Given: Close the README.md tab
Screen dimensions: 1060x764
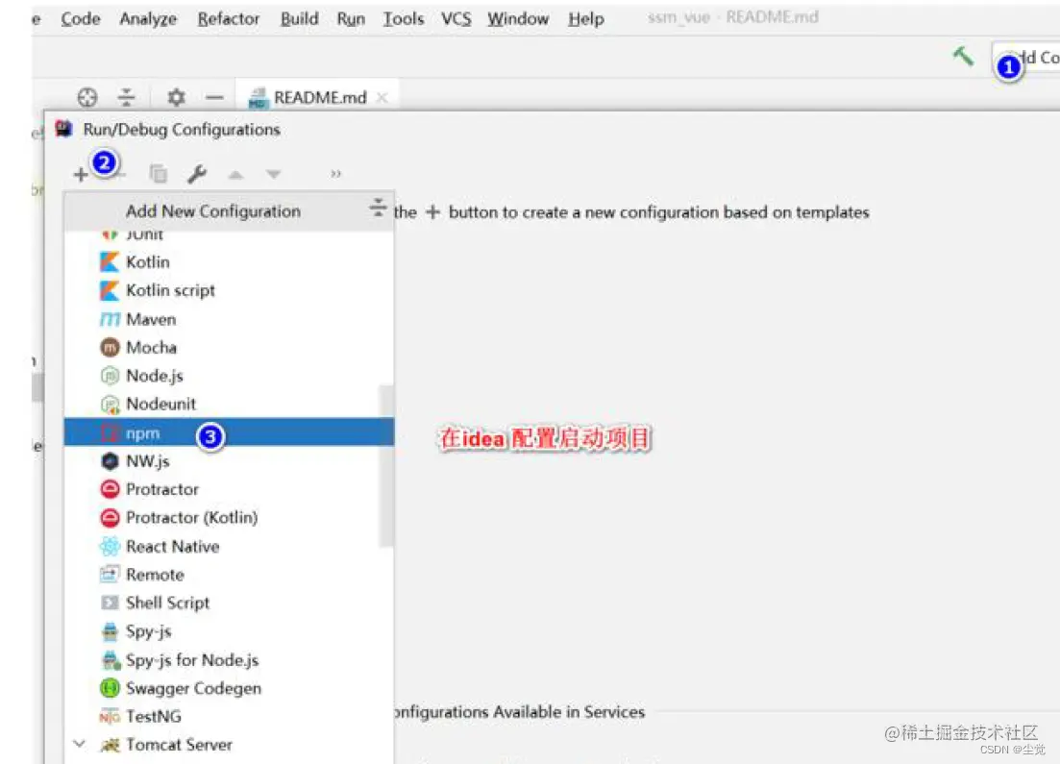Looking at the screenshot, I should [382, 97].
